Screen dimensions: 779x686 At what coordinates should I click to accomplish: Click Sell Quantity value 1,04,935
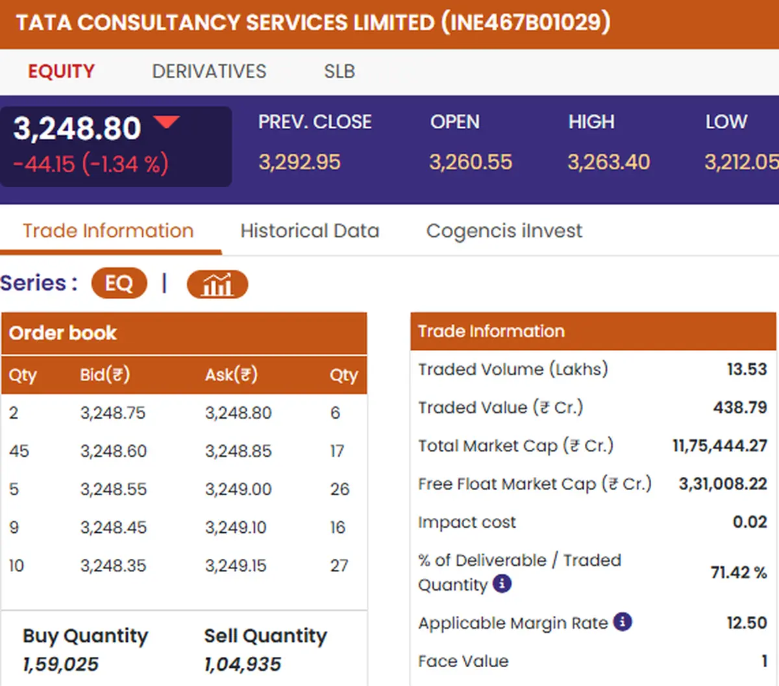tap(242, 665)
